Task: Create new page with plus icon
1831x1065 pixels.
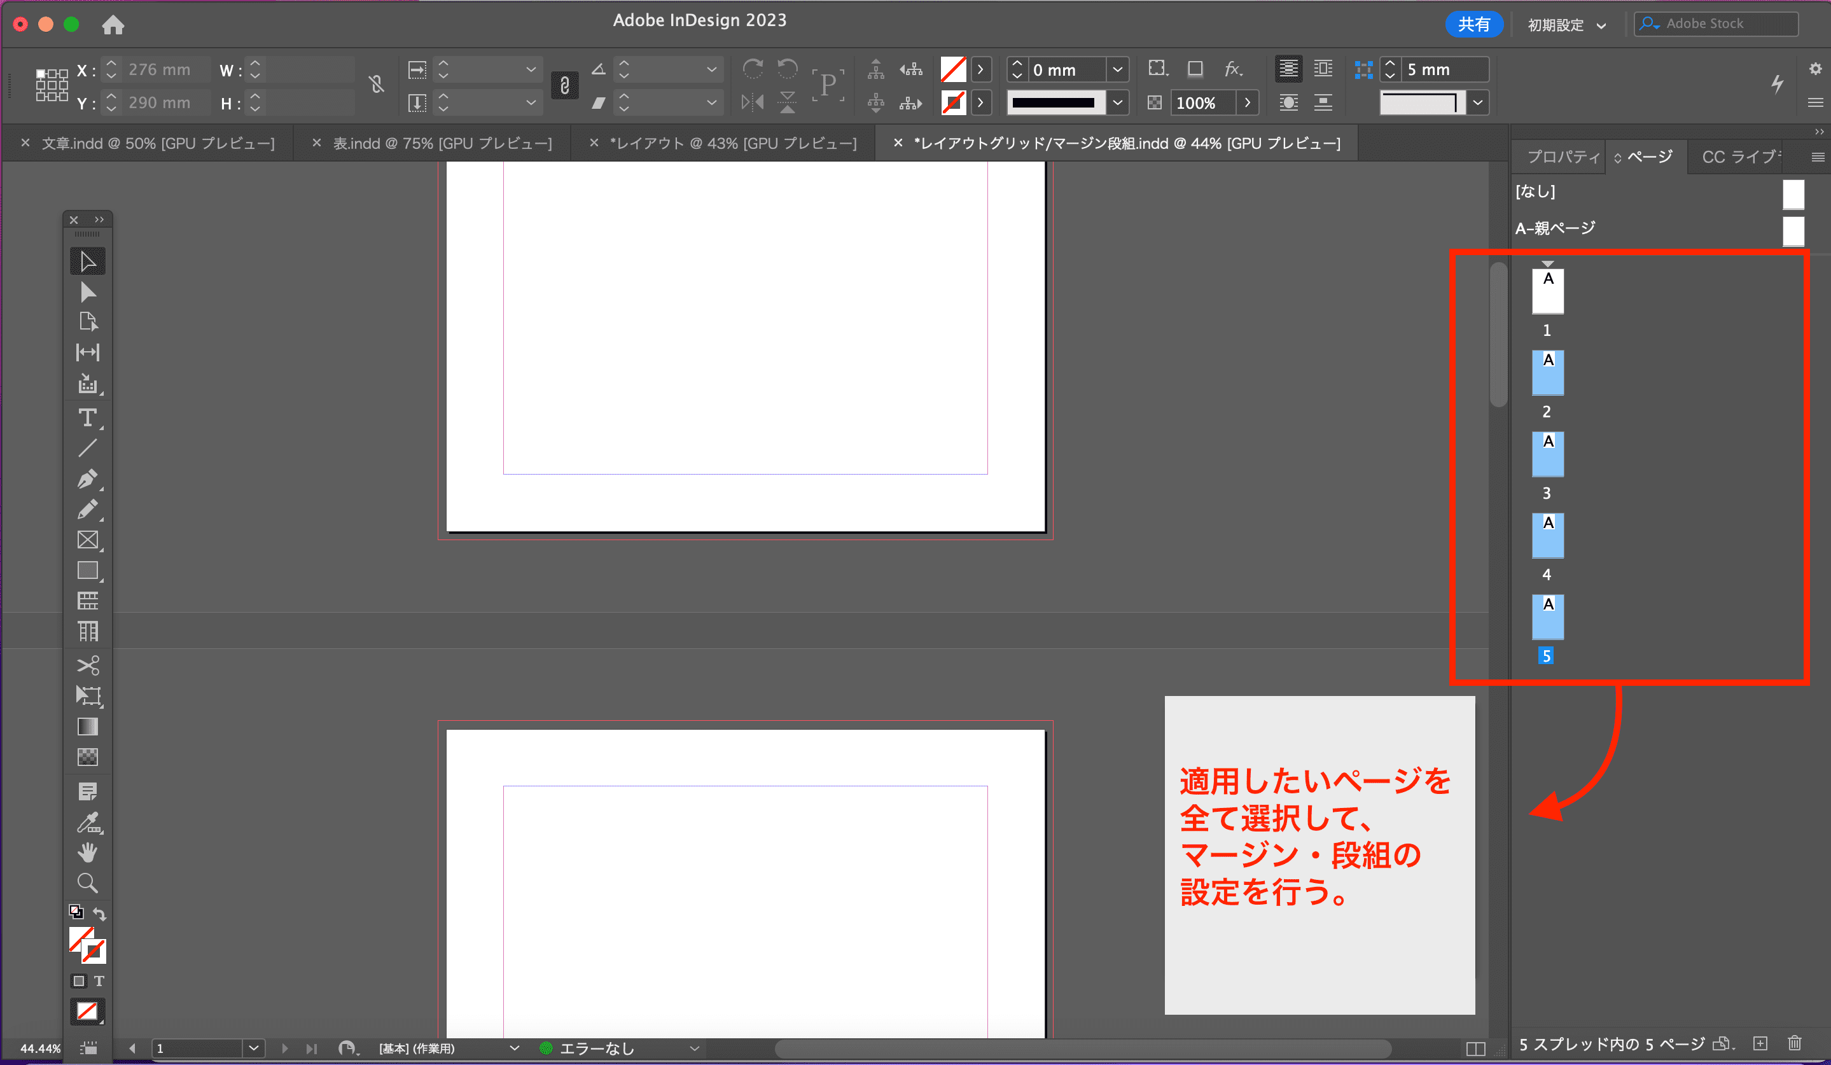Action: pos(1760,1043)
